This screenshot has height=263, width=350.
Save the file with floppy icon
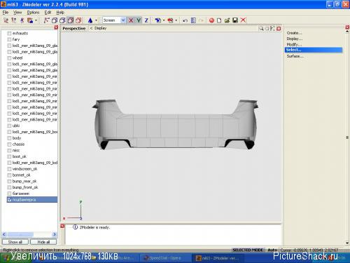pos(235,20)
